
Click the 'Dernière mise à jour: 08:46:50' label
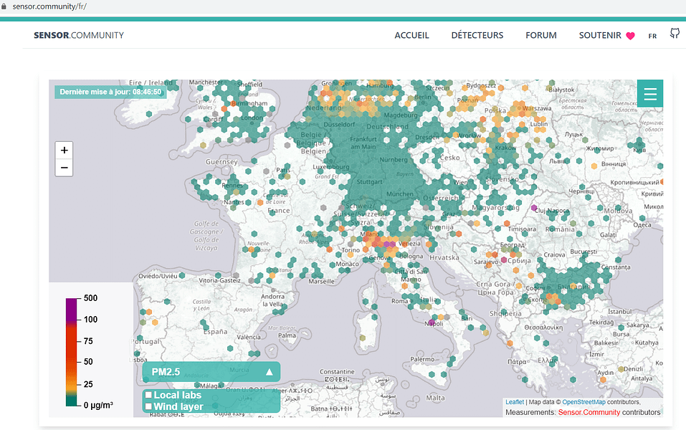pos(110,92)
